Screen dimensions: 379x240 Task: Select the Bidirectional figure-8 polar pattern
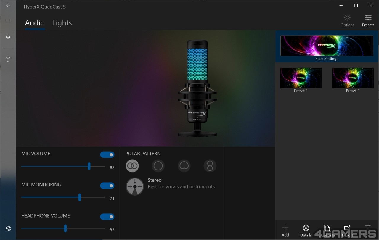210,166
